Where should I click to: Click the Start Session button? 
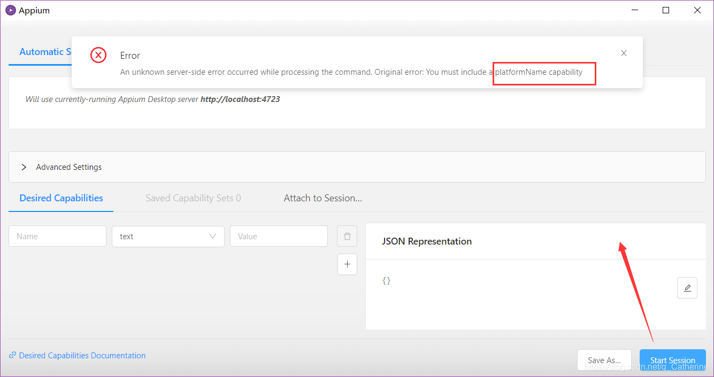pos(673,360)
